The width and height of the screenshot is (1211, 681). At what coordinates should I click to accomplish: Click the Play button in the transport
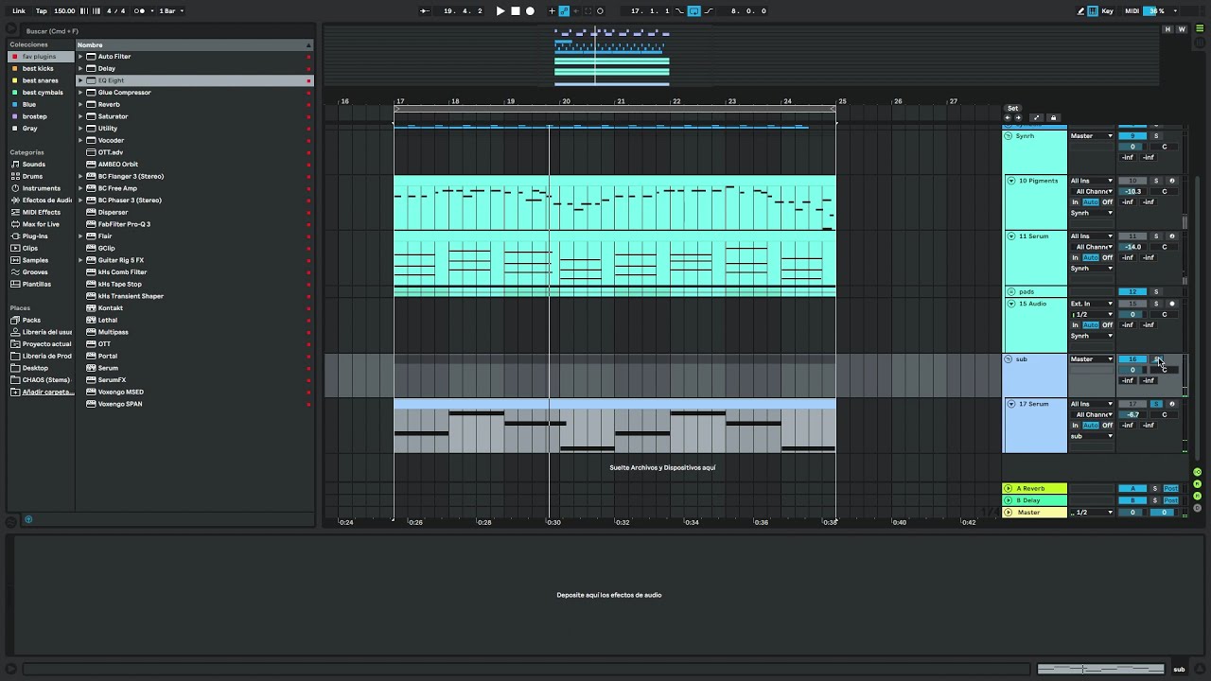(500, 11)
